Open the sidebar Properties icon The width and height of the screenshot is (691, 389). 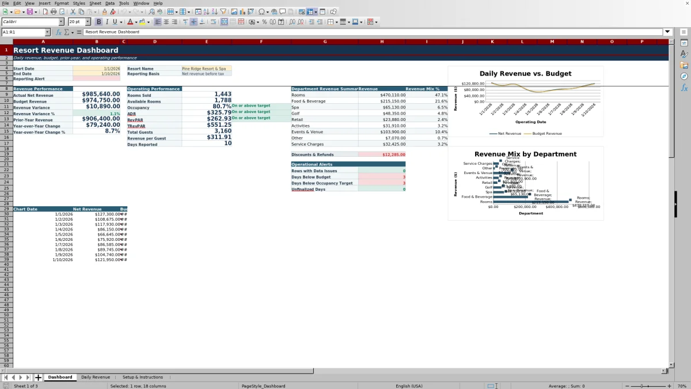pos(684,43)
